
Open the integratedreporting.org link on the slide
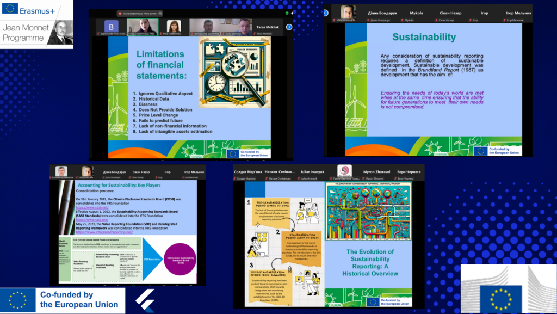[104, 232]
